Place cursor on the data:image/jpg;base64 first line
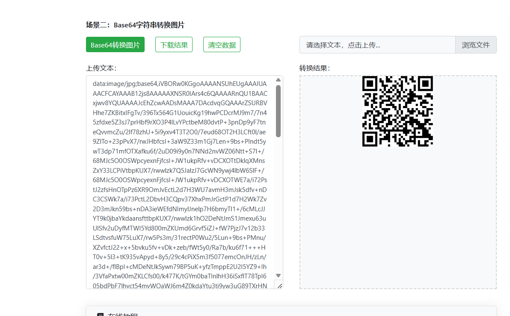This screenshot has height=316, width=510. [180, 84]
